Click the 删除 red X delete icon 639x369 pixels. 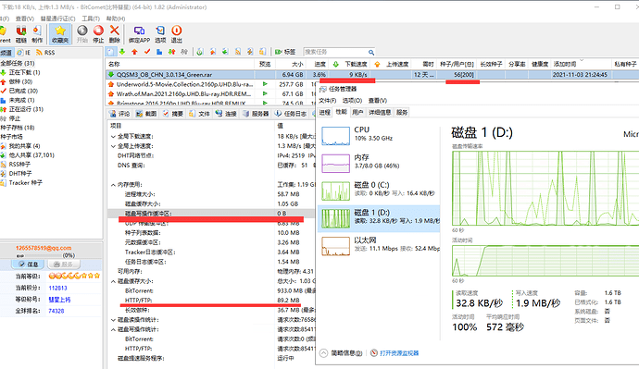tap(115, 34)
